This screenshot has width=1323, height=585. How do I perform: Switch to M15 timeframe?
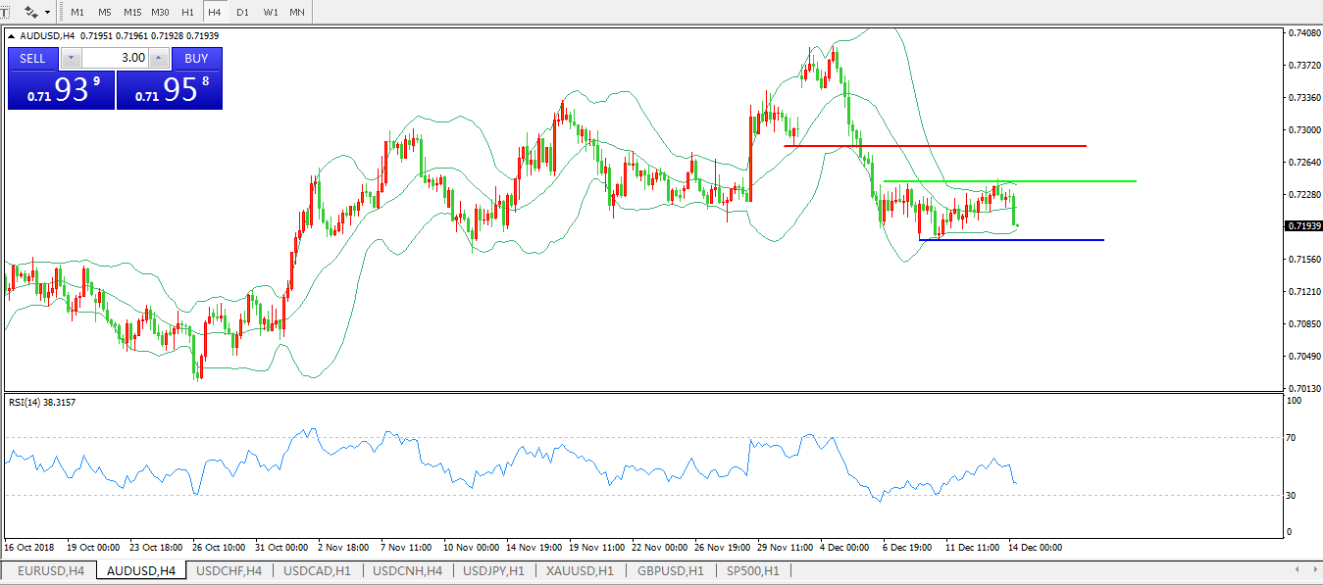click(132, 12)
